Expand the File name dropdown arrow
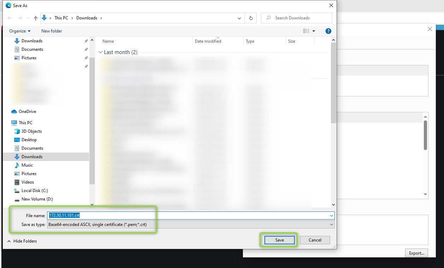Screen dimensions: 444x268 (x=332, y=215)
